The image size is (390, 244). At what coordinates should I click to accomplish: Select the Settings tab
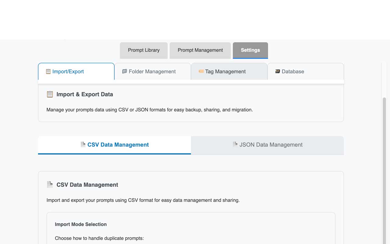point(250,50)
